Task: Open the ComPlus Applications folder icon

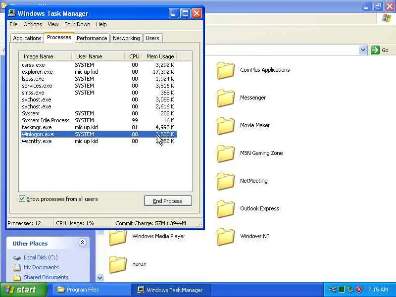Action: [x=226, y=70]
